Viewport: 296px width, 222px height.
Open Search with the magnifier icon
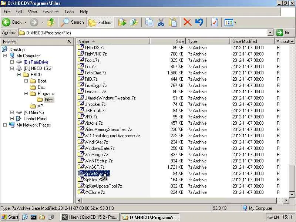[x=65, y=22]
